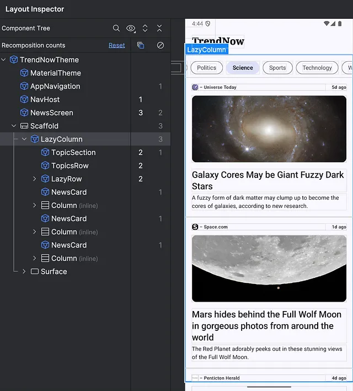
Task: Click the collapse all tree icon
Action: pos(159,28)
